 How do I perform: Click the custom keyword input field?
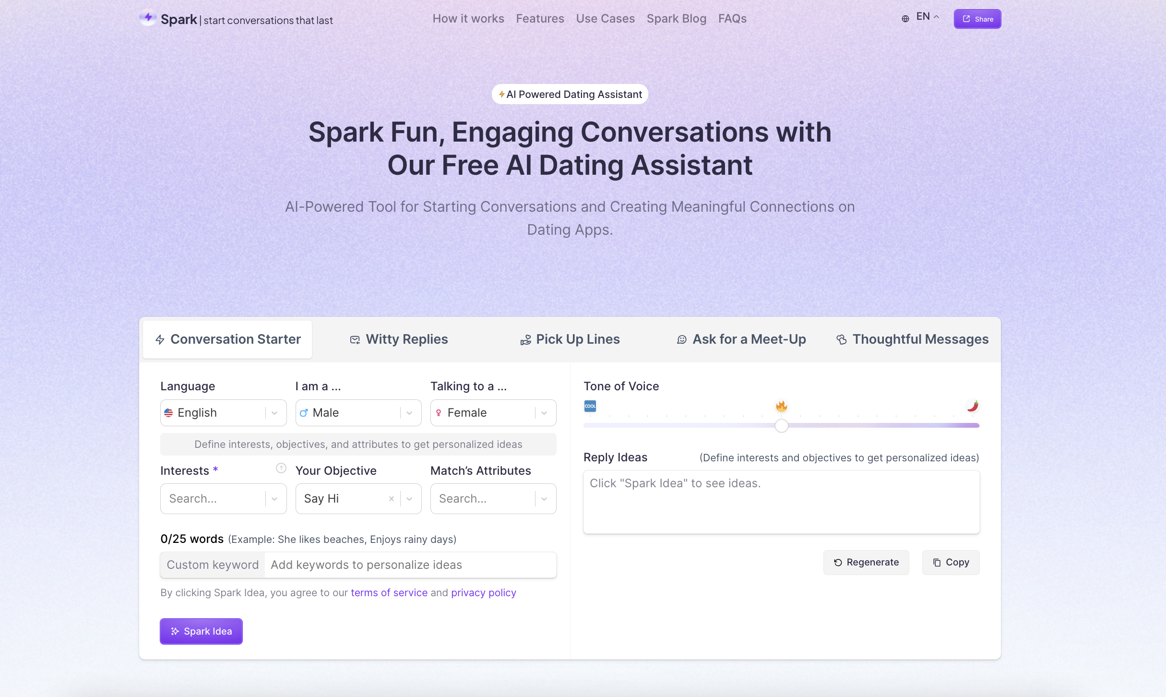coord(411,565)
